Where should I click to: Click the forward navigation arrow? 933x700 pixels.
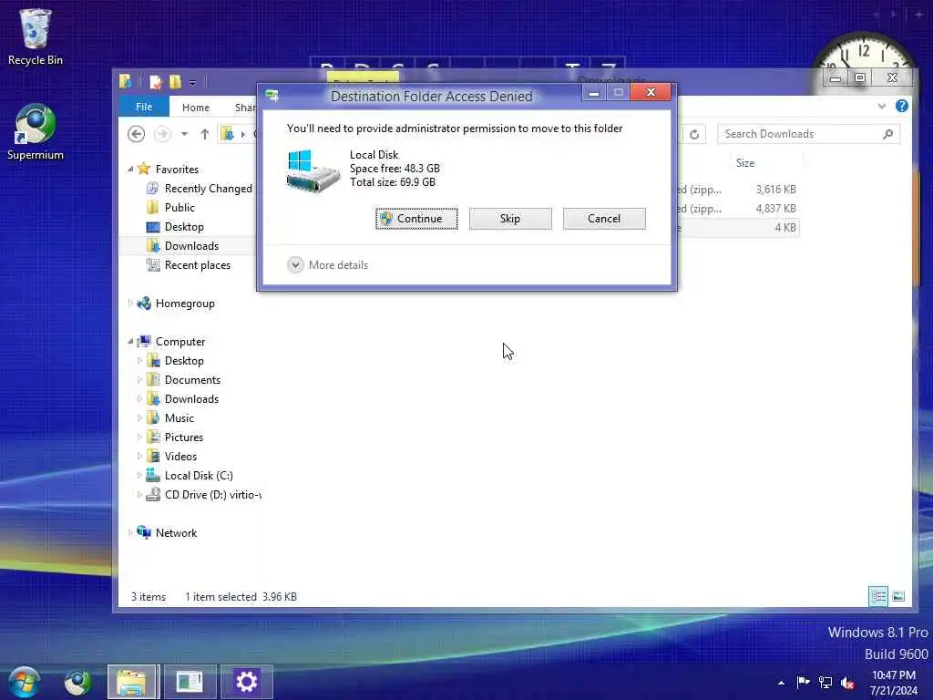(x=162, y=134)
